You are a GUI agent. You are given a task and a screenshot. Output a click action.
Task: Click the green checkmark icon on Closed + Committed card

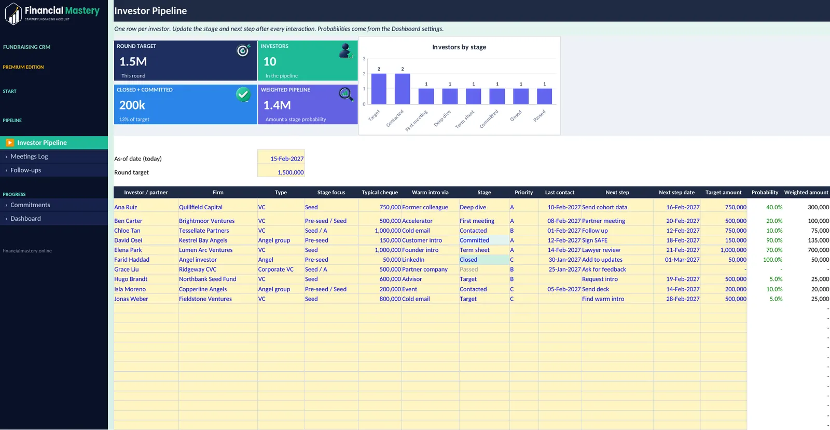[243, 94]
